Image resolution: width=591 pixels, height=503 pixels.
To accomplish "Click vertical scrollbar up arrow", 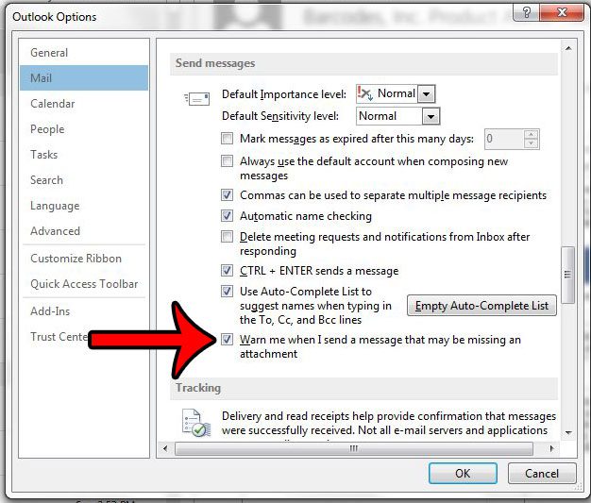I will click(568, 48).
